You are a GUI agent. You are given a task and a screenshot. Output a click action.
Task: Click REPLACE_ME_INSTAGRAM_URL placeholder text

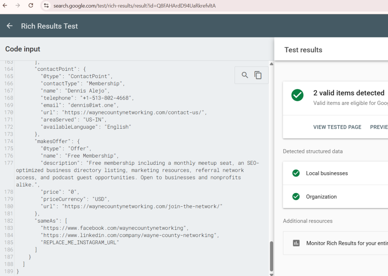(x=80, y=242)
